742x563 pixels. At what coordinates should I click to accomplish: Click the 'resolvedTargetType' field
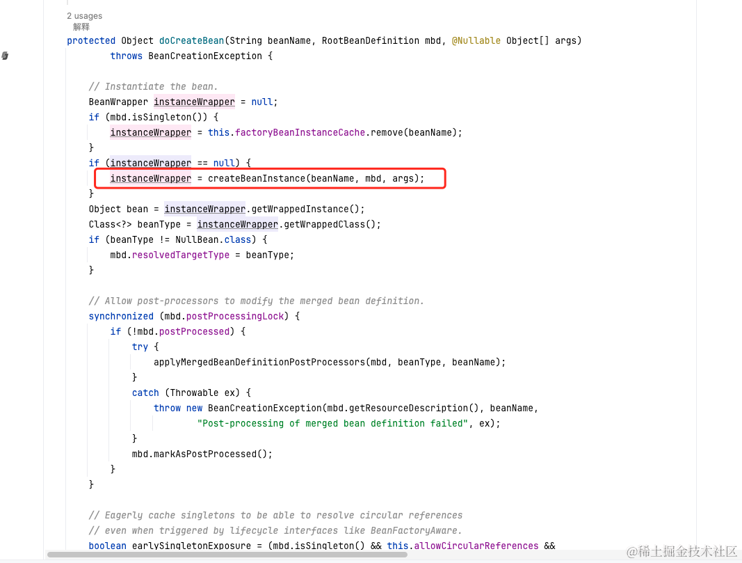coord(180,255)
